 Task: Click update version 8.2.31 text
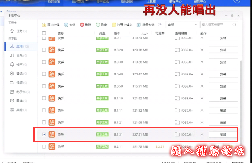160,146
